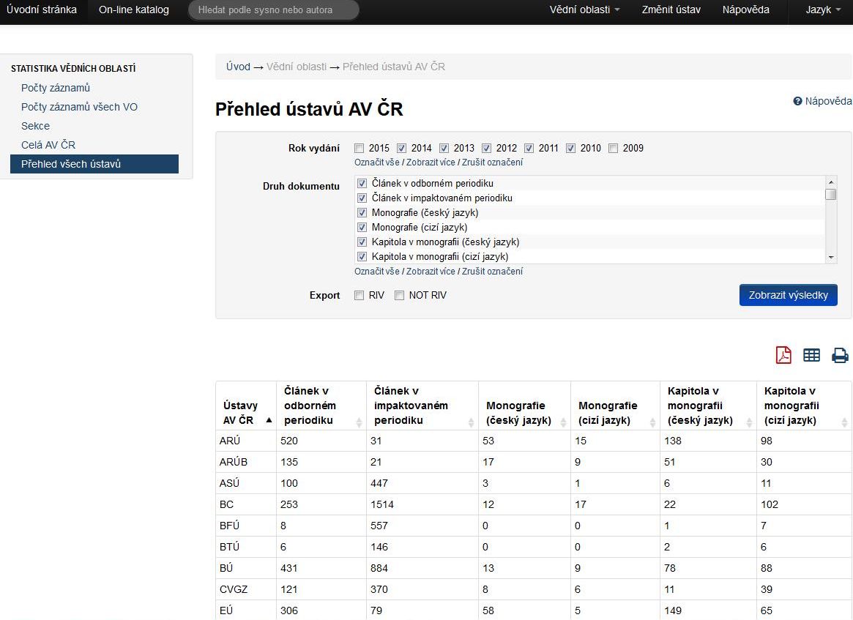
Task: Toggle Kapitola v monografii (český jazyk) checkbox
Action: click(362, 242)
